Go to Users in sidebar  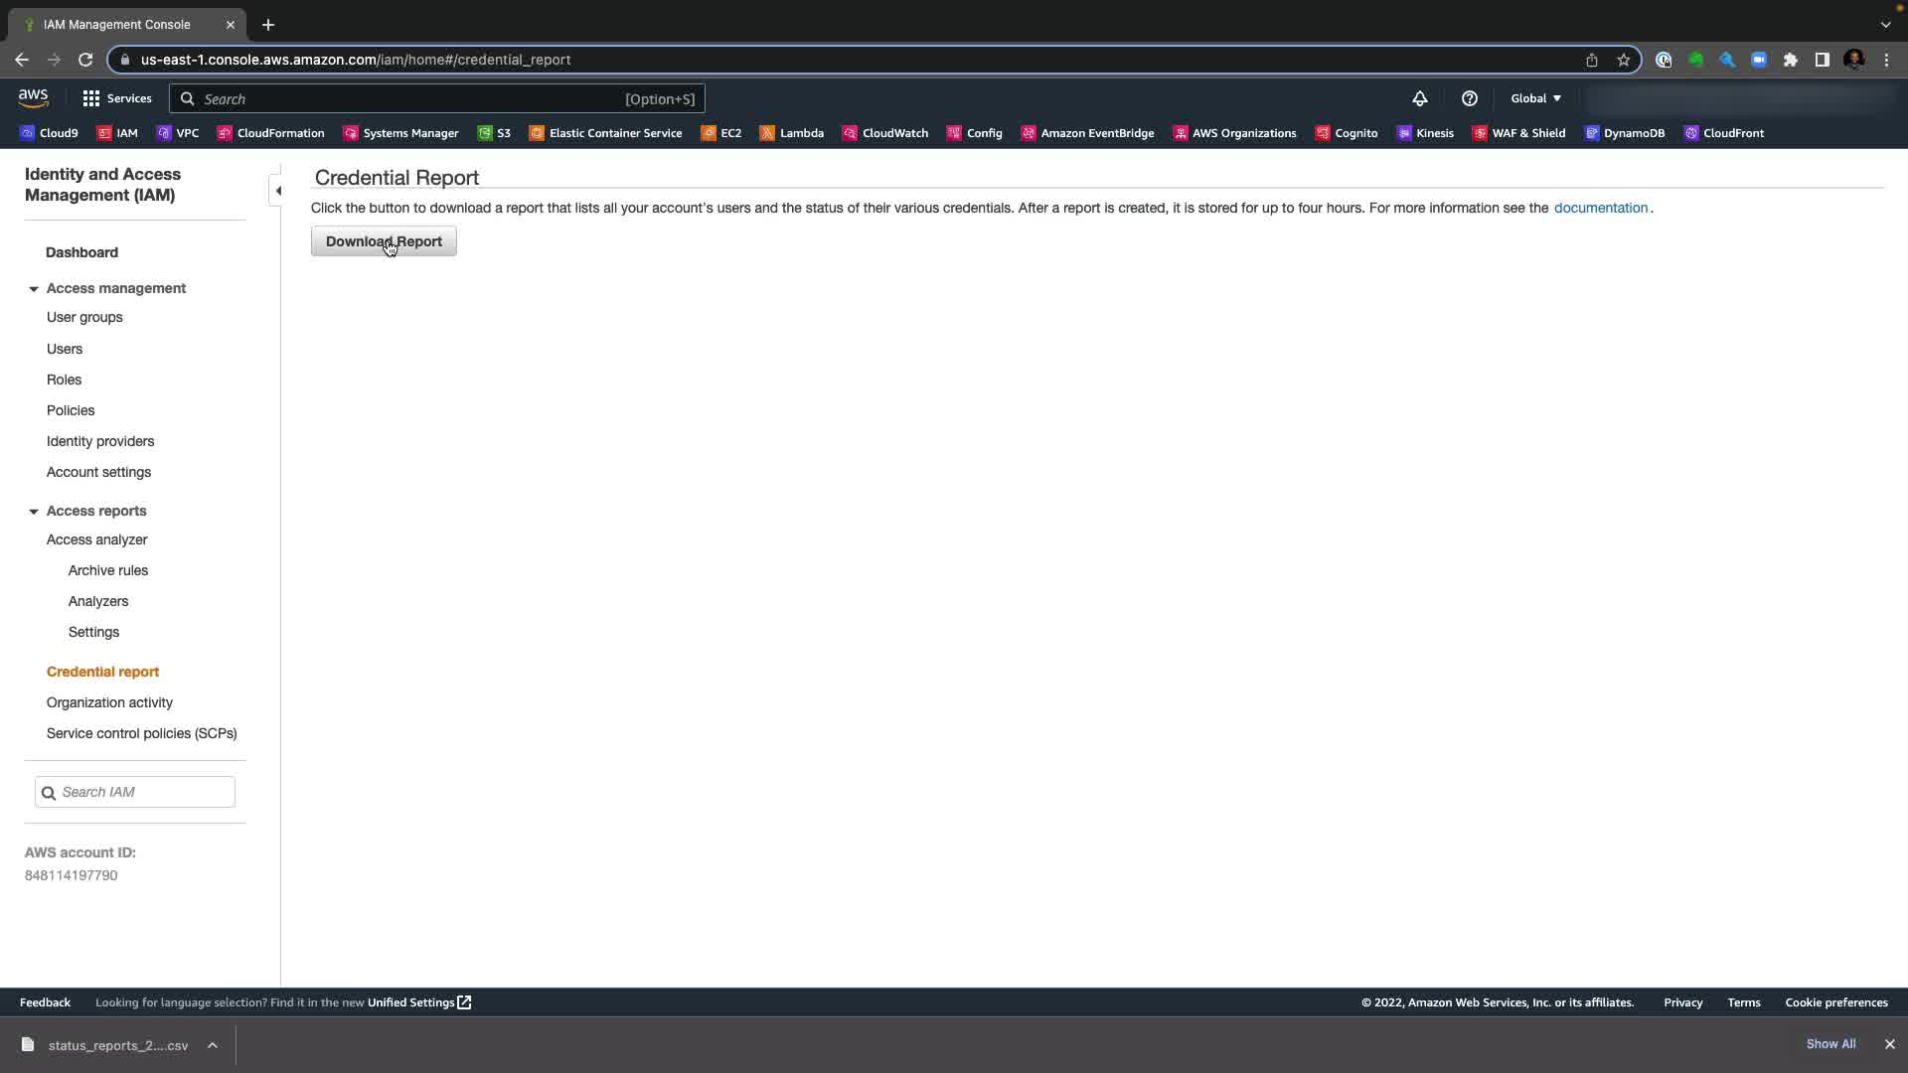[x=65, y=349]
